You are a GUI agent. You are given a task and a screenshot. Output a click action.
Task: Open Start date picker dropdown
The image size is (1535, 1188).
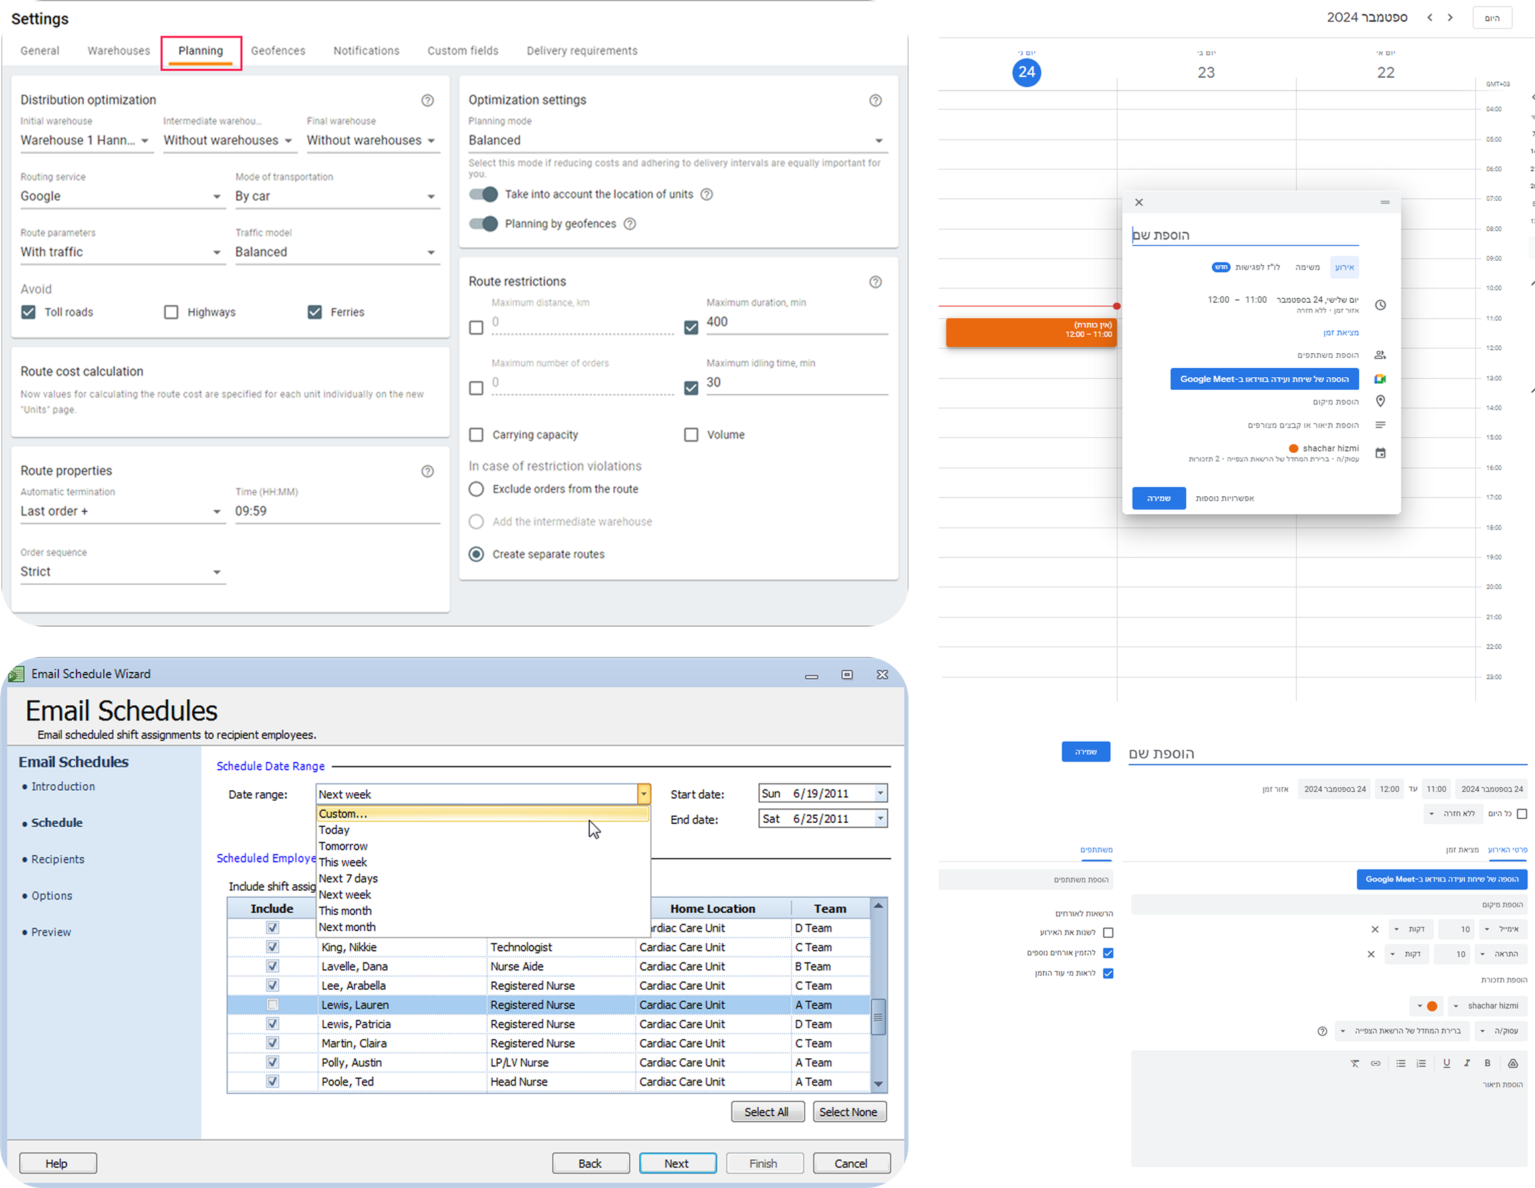(880, 794)
